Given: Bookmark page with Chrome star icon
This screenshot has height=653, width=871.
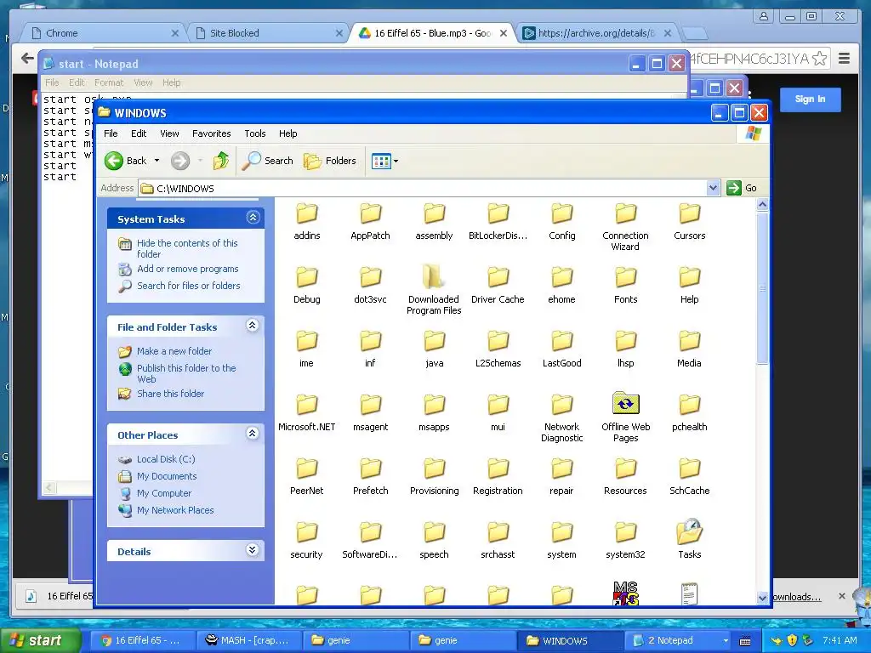Looking at the screenshot, I should point(819,59).
